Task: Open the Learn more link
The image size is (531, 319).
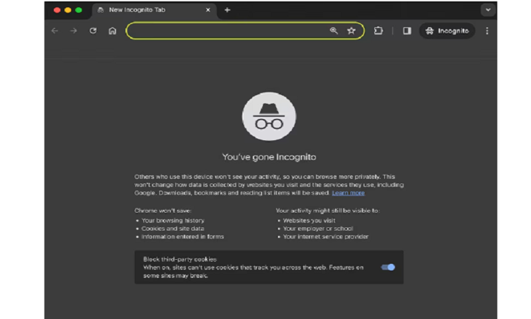Action: click(x=348, y=193)
